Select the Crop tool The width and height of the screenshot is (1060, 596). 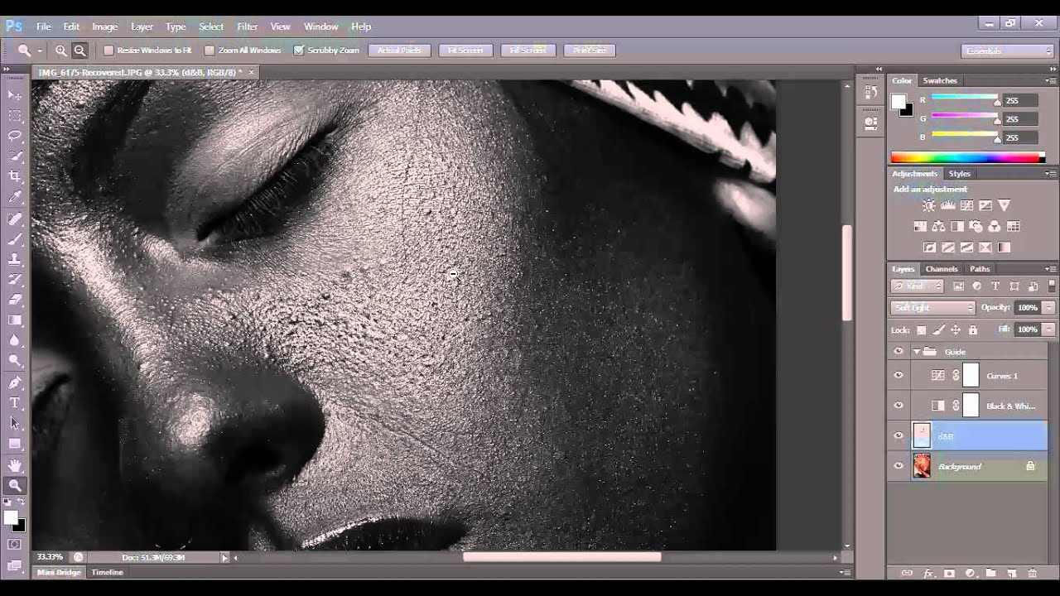pos(15,176)
